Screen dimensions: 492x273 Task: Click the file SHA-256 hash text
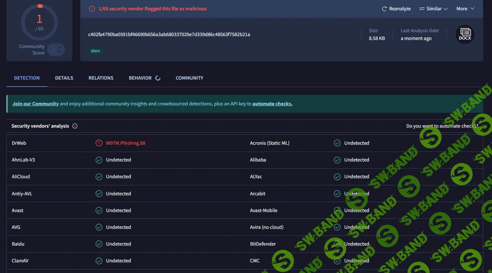pyautogui.click(x=169, y=35)
